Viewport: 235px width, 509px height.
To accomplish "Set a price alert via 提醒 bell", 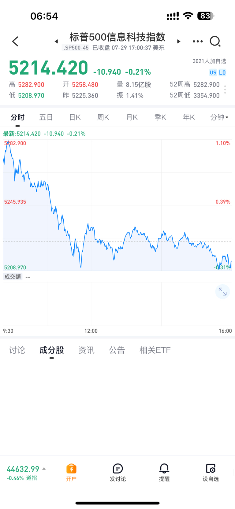I will coord(164,472).
